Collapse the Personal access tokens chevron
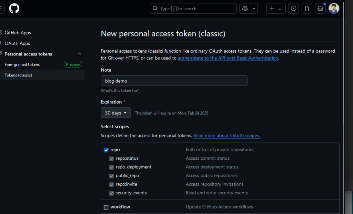 click(x=79, y=54)
